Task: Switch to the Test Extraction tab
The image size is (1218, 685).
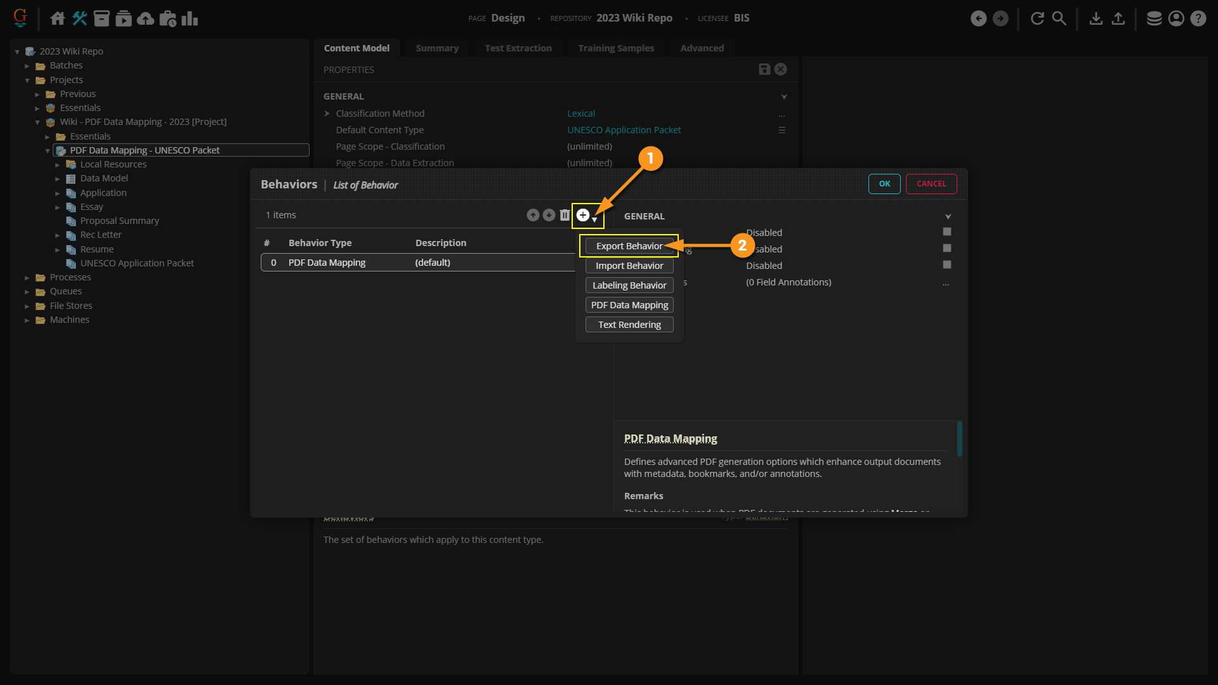Action: tap(518, 48)
